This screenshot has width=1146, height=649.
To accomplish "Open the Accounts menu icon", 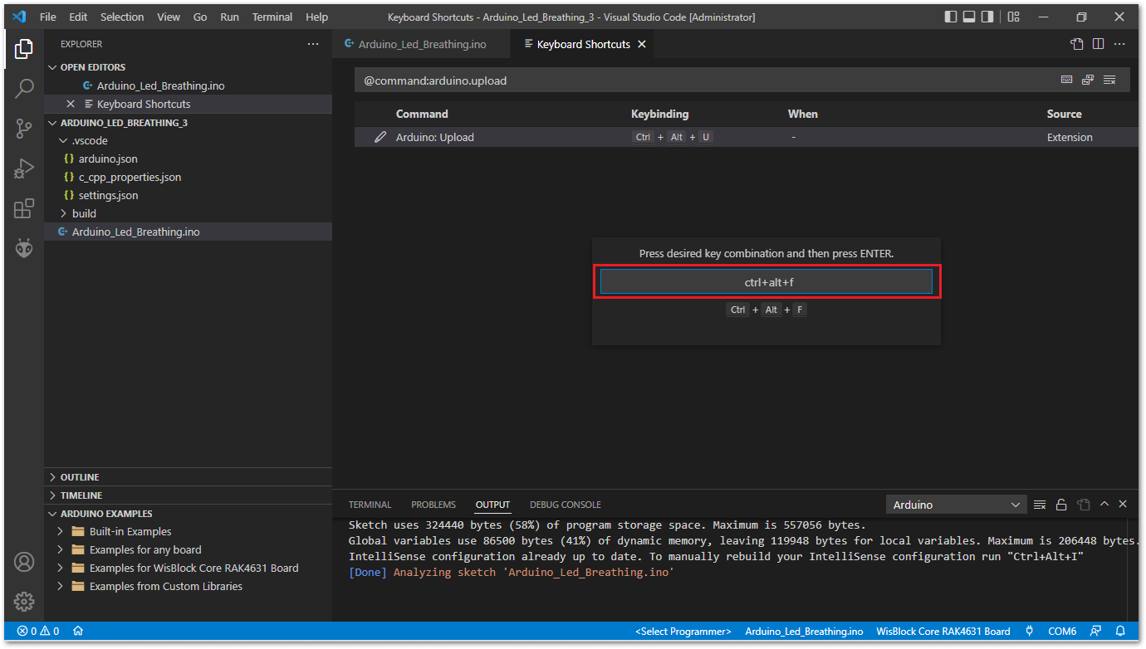I will 24,562.
